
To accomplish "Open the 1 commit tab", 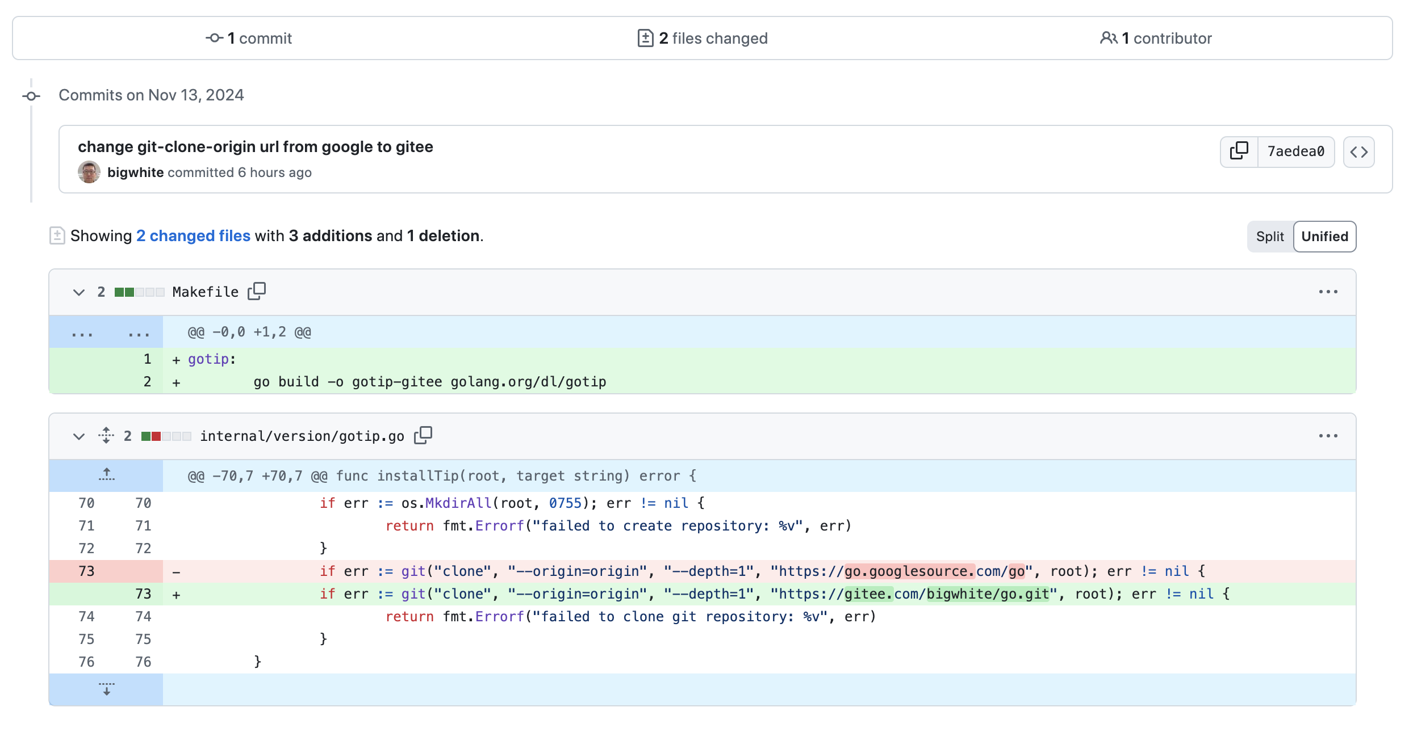I will pos(249,38).
